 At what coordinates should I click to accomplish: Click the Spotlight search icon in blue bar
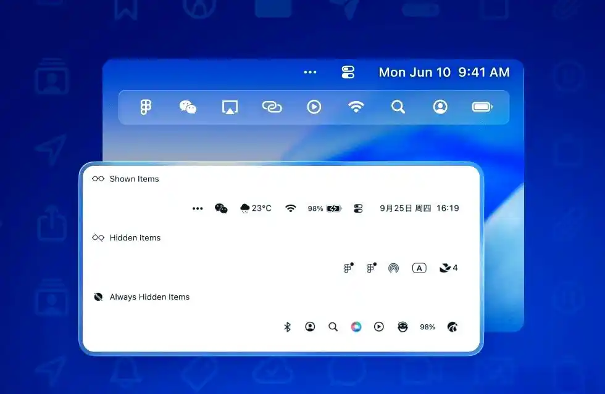point(398,107)
